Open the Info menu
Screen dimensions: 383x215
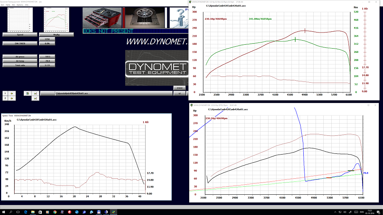(x=27, y=5)
